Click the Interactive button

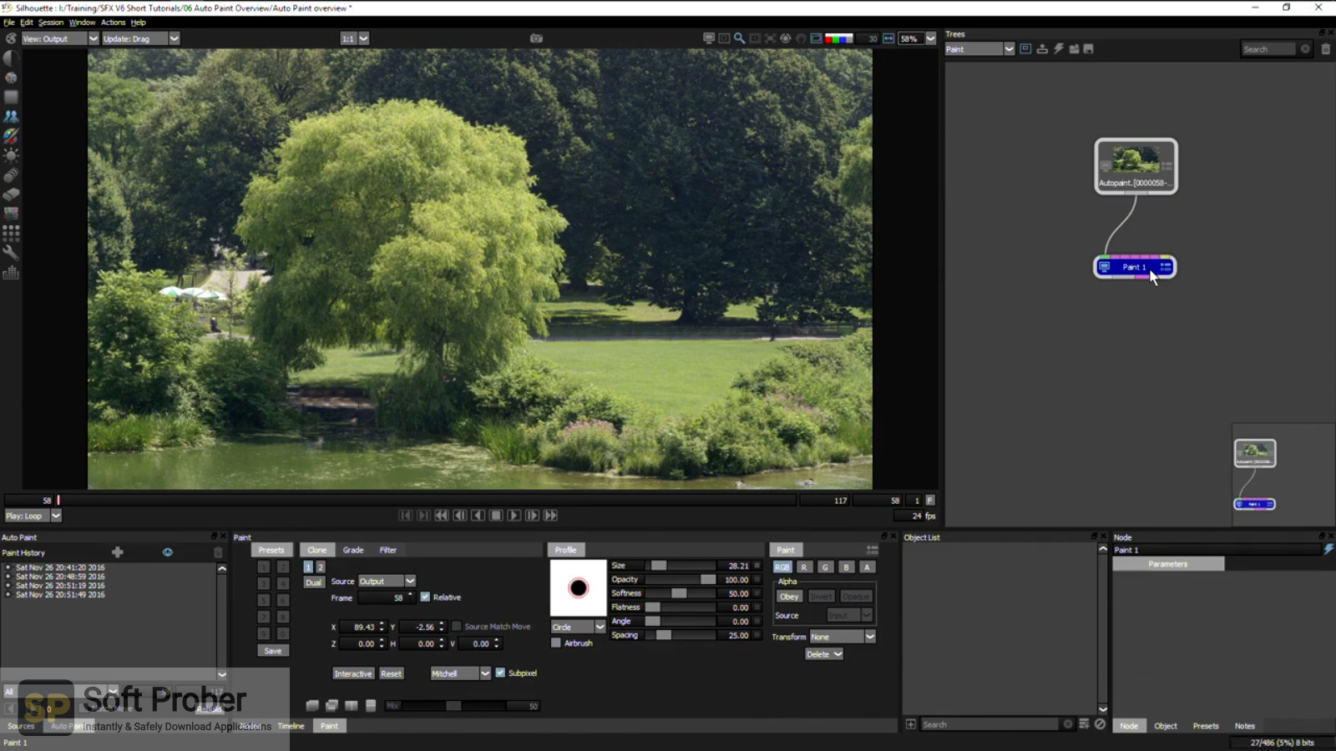353,673
